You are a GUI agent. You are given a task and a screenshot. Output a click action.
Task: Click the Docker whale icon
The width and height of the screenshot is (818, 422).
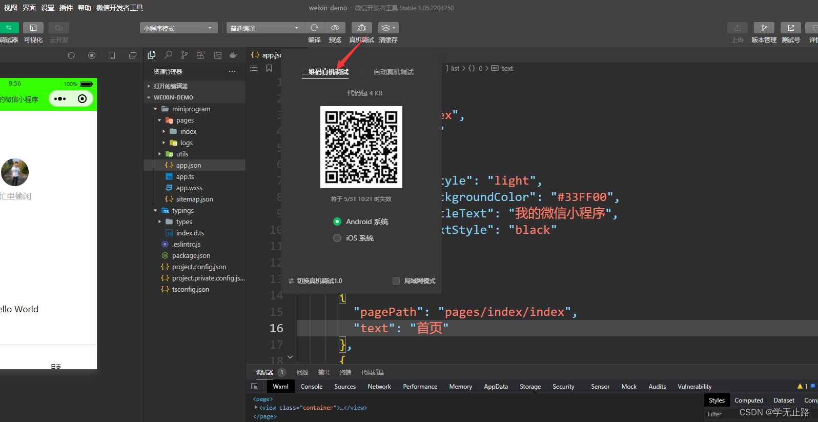234,55
